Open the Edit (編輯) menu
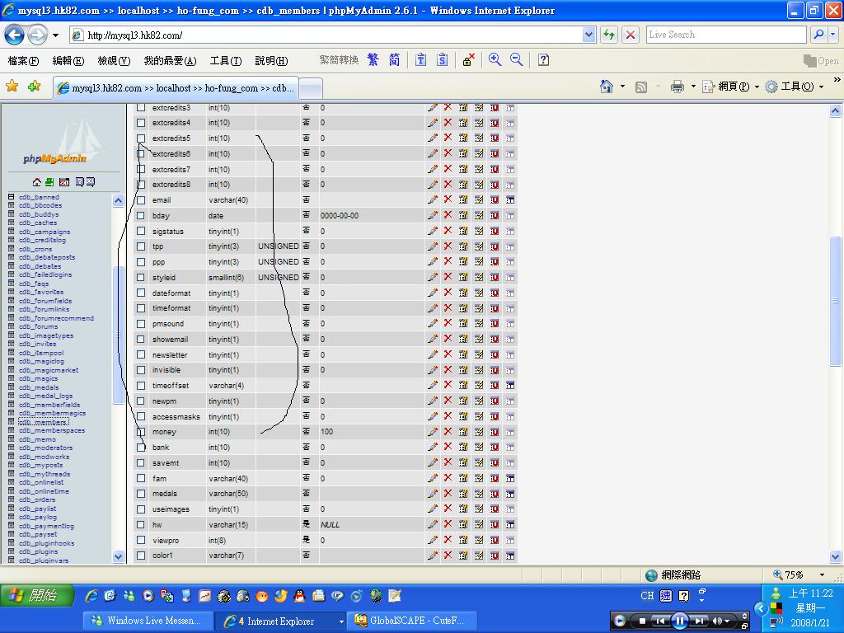Viewport: 844px width, 633px height. (68, 61)
